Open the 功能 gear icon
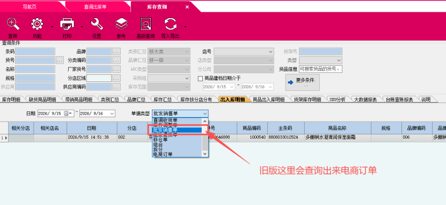This screenshot has width=446, height=205. [37, 24]
